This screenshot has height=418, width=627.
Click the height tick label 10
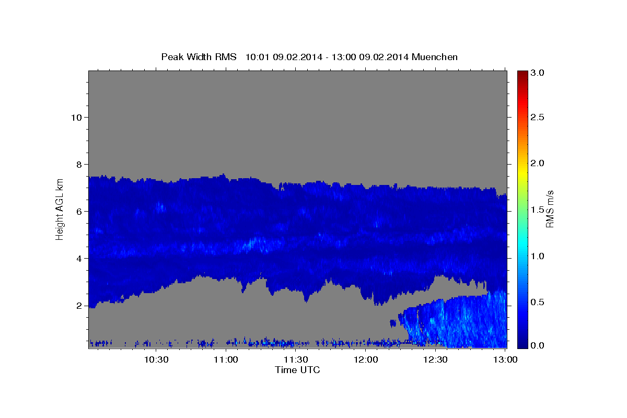click(x=76, y=117)
